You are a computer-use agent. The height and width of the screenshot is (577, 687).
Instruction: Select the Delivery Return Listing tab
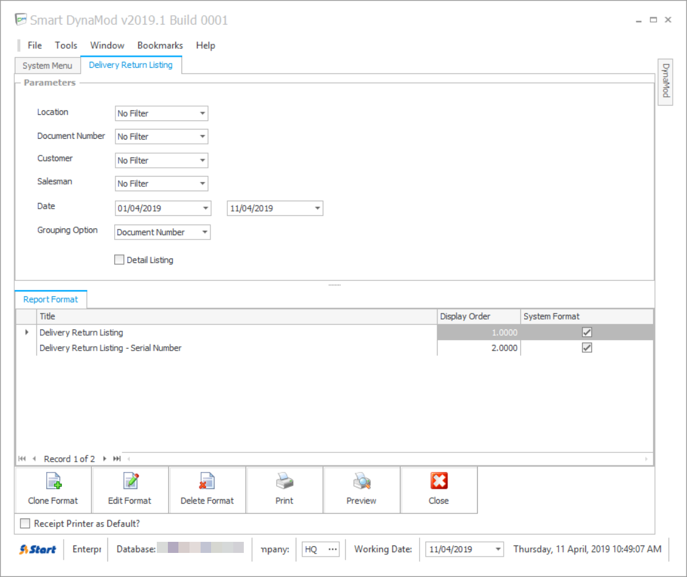coord(131,65)
